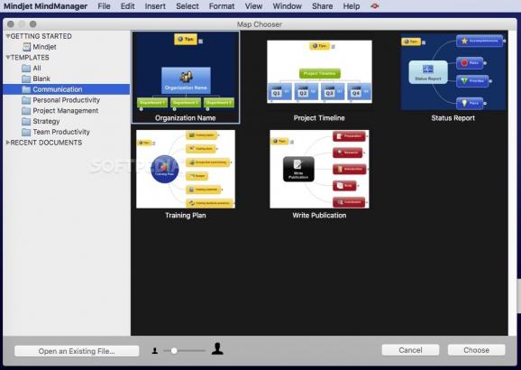Click the Training Plan caption
Image resolution: width=521 pixels, height=370 pixels.
186,216
